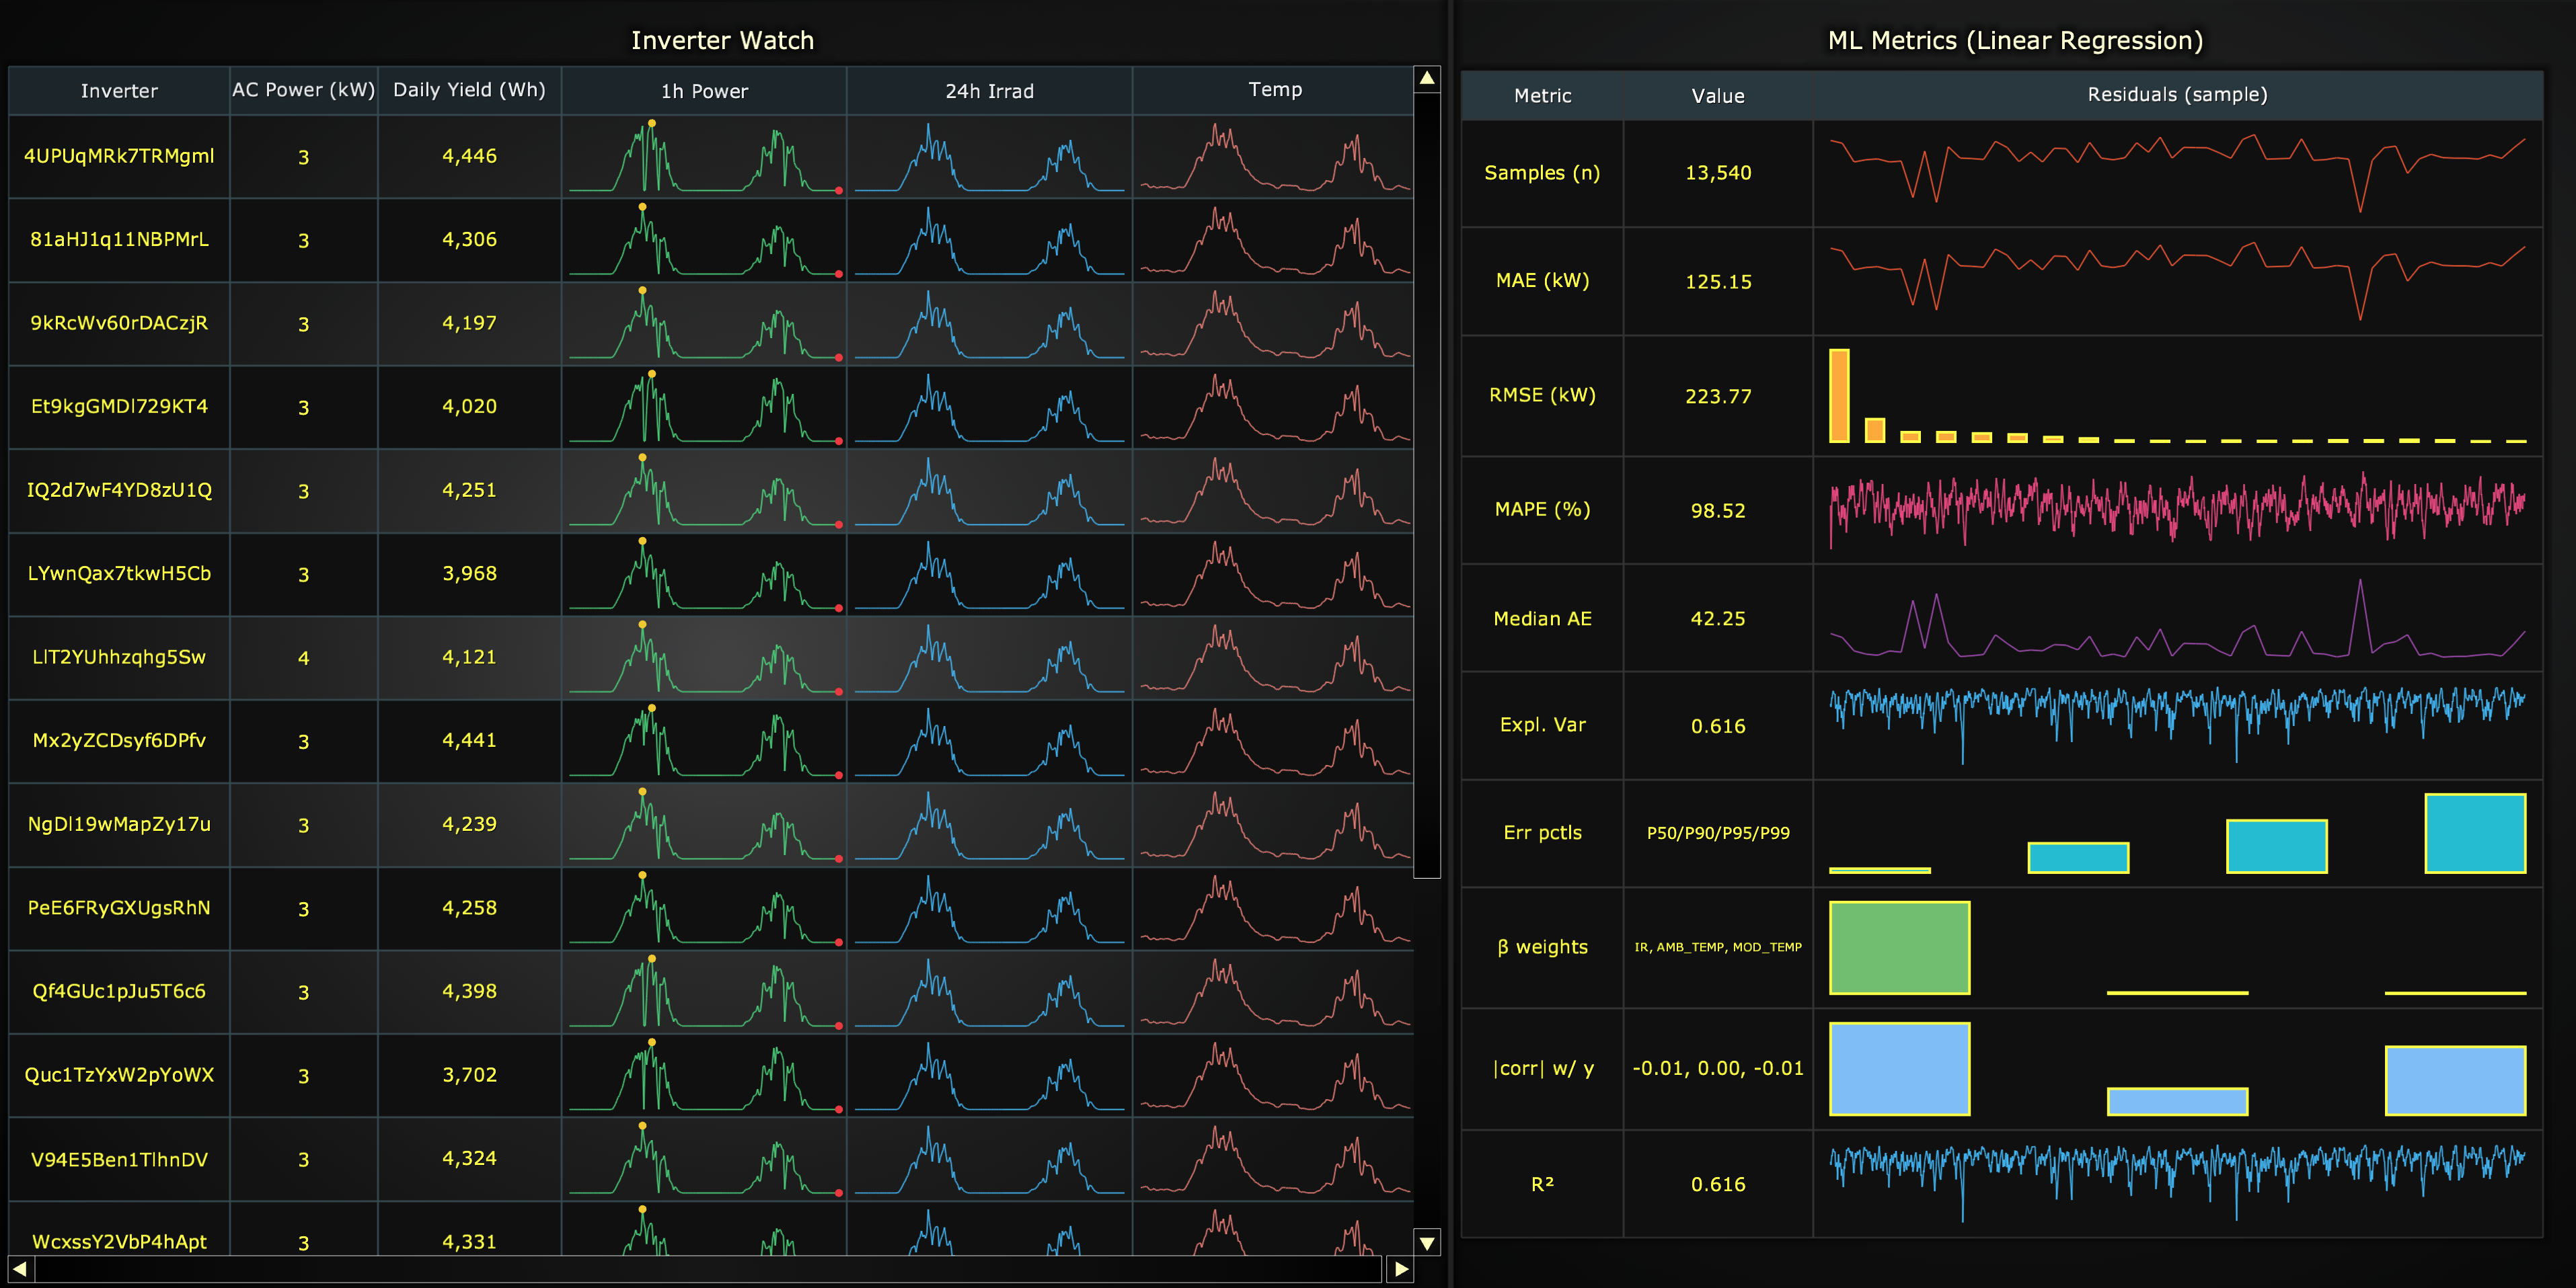Click the scroll down arrow of inverter table
This screenshot has height=1288, width=2576.
tap(1427, 1242)
